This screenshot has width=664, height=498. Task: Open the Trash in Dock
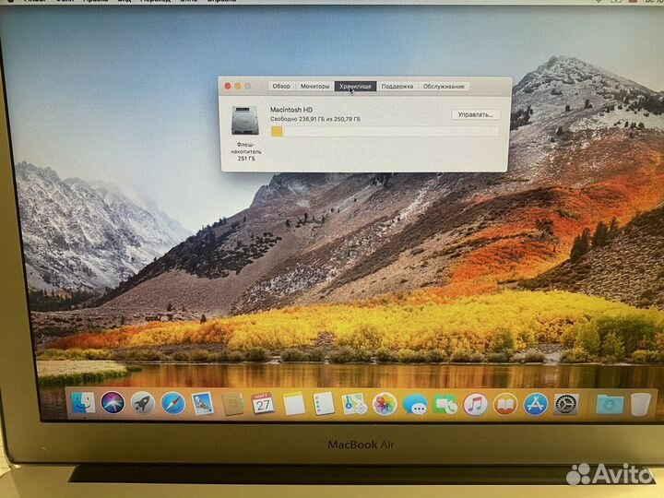[x=641, y=405]
